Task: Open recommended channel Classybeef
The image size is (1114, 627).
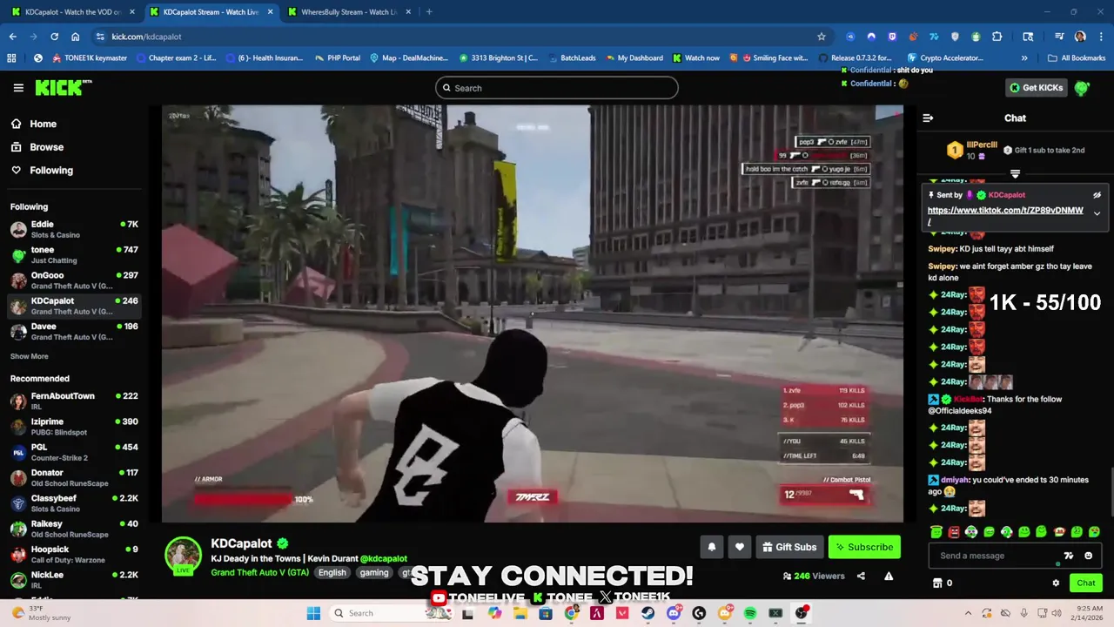Action: click(x=73, y=503)
